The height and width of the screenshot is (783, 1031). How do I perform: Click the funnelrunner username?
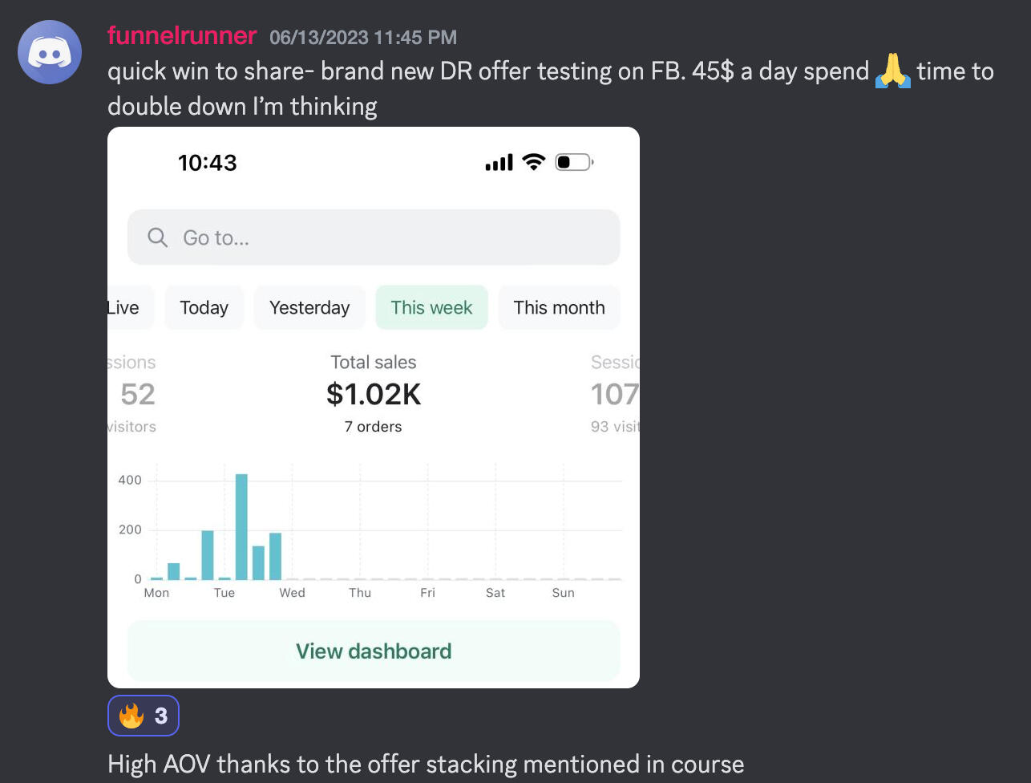(182, 36)
